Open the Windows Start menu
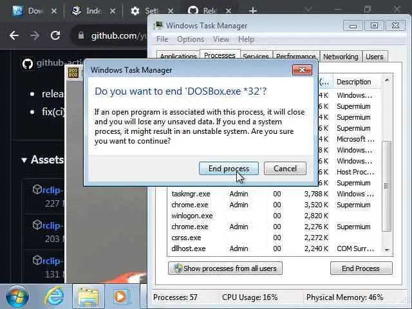 point(17,296)
